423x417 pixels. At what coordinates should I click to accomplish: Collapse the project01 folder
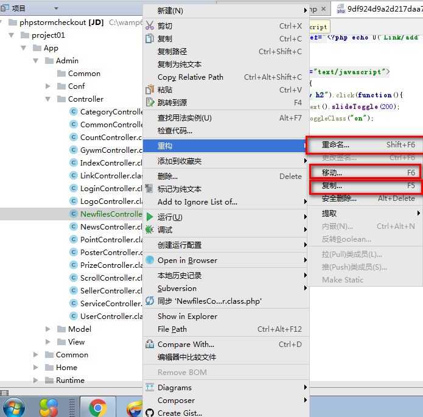[12, 35]
